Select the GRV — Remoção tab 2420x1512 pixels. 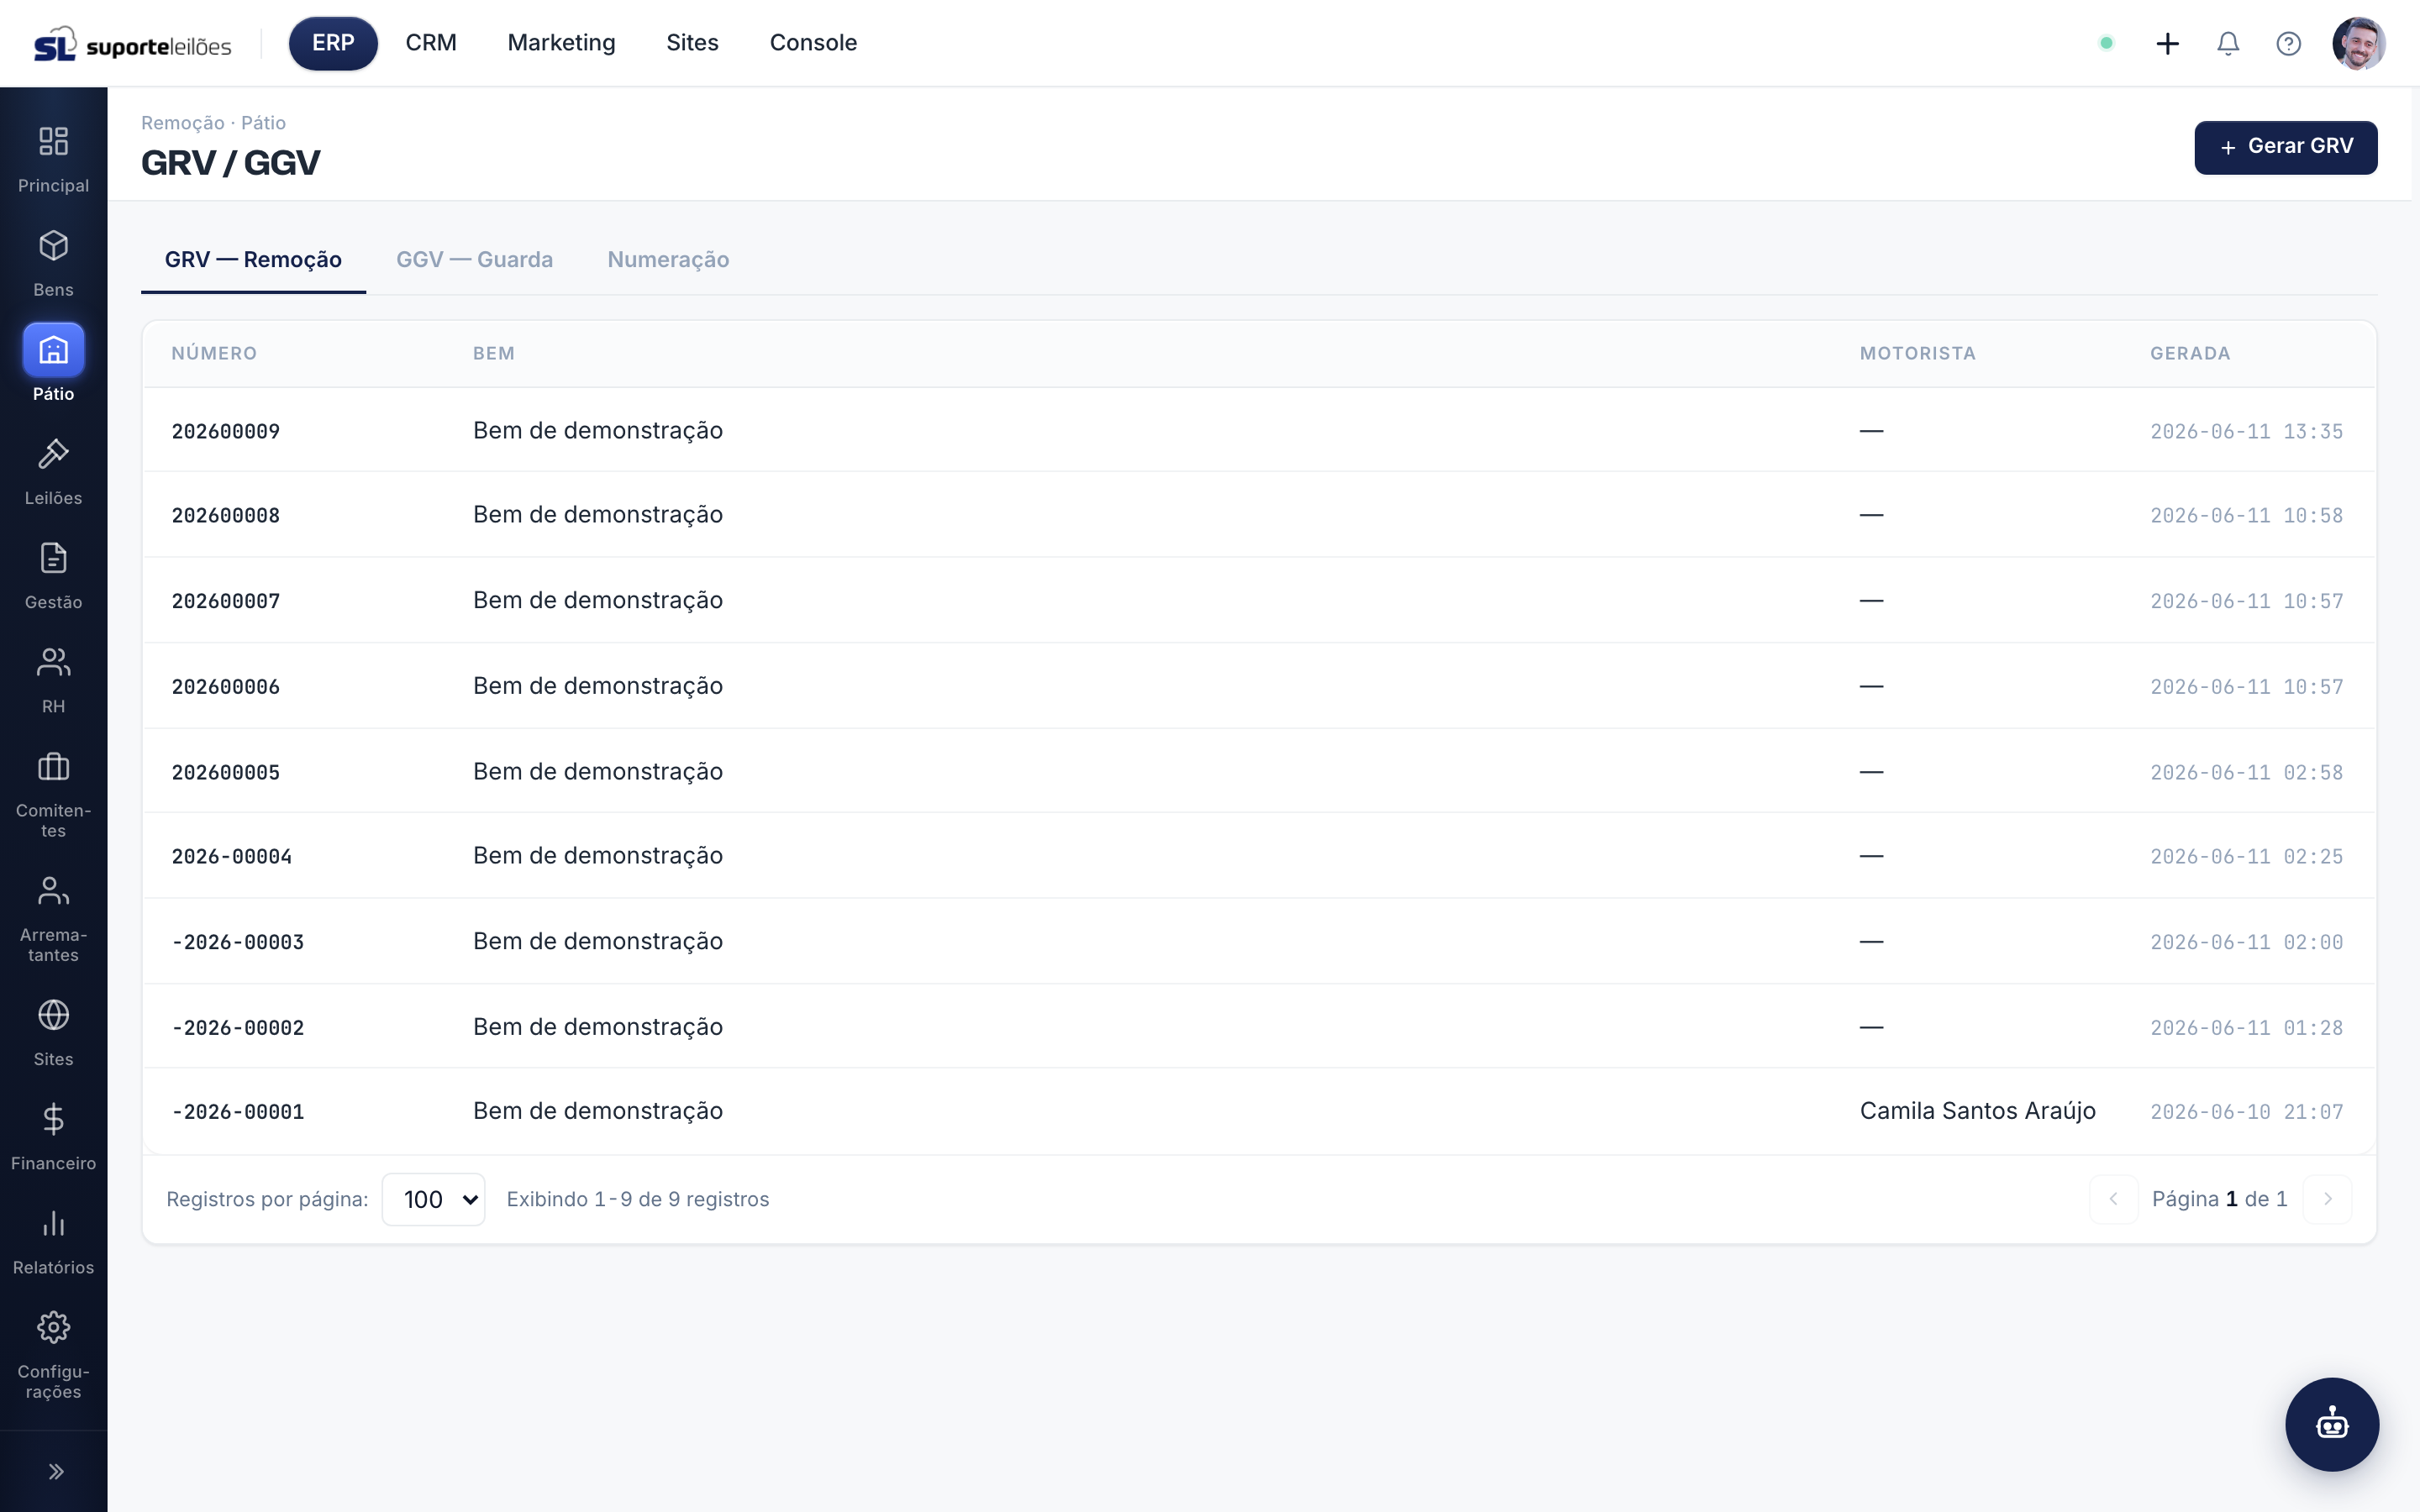tap(253, 260)
